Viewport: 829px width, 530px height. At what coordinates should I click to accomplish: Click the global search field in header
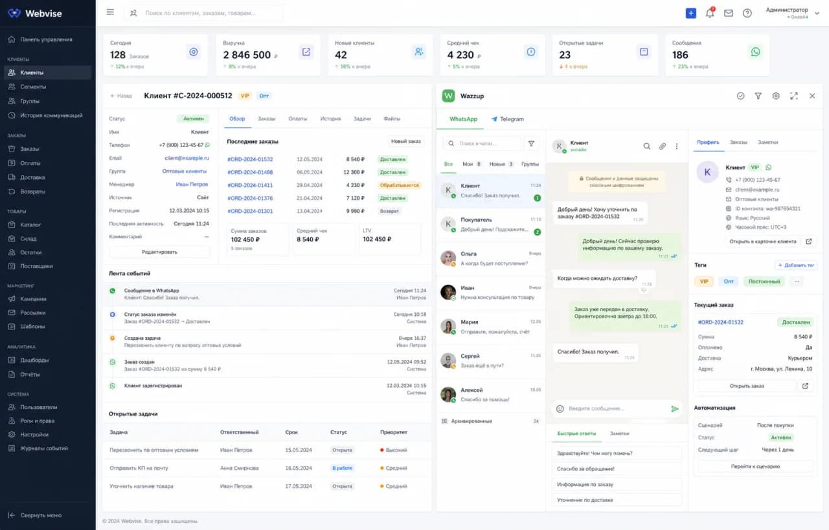tap(204, 13)
